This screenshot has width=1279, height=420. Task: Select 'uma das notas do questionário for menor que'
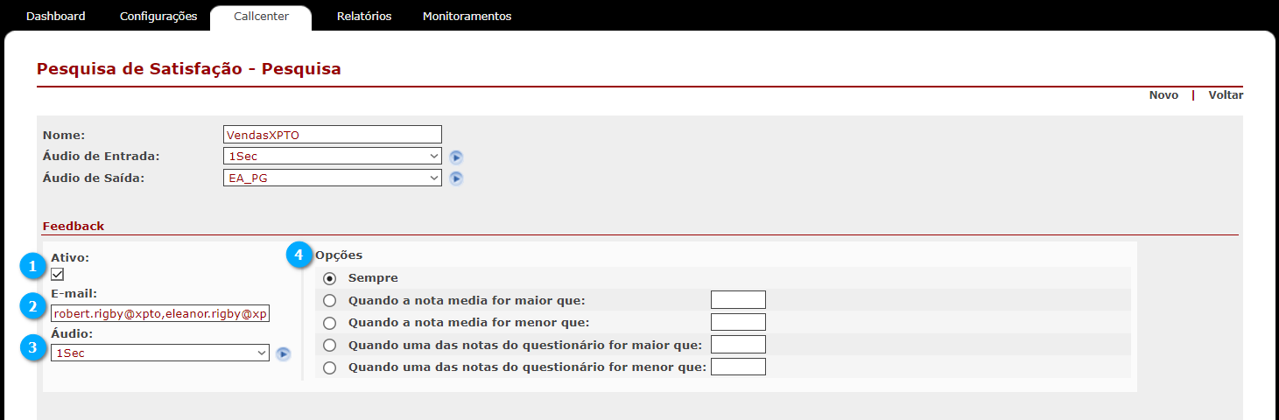(x=330, y=367)
